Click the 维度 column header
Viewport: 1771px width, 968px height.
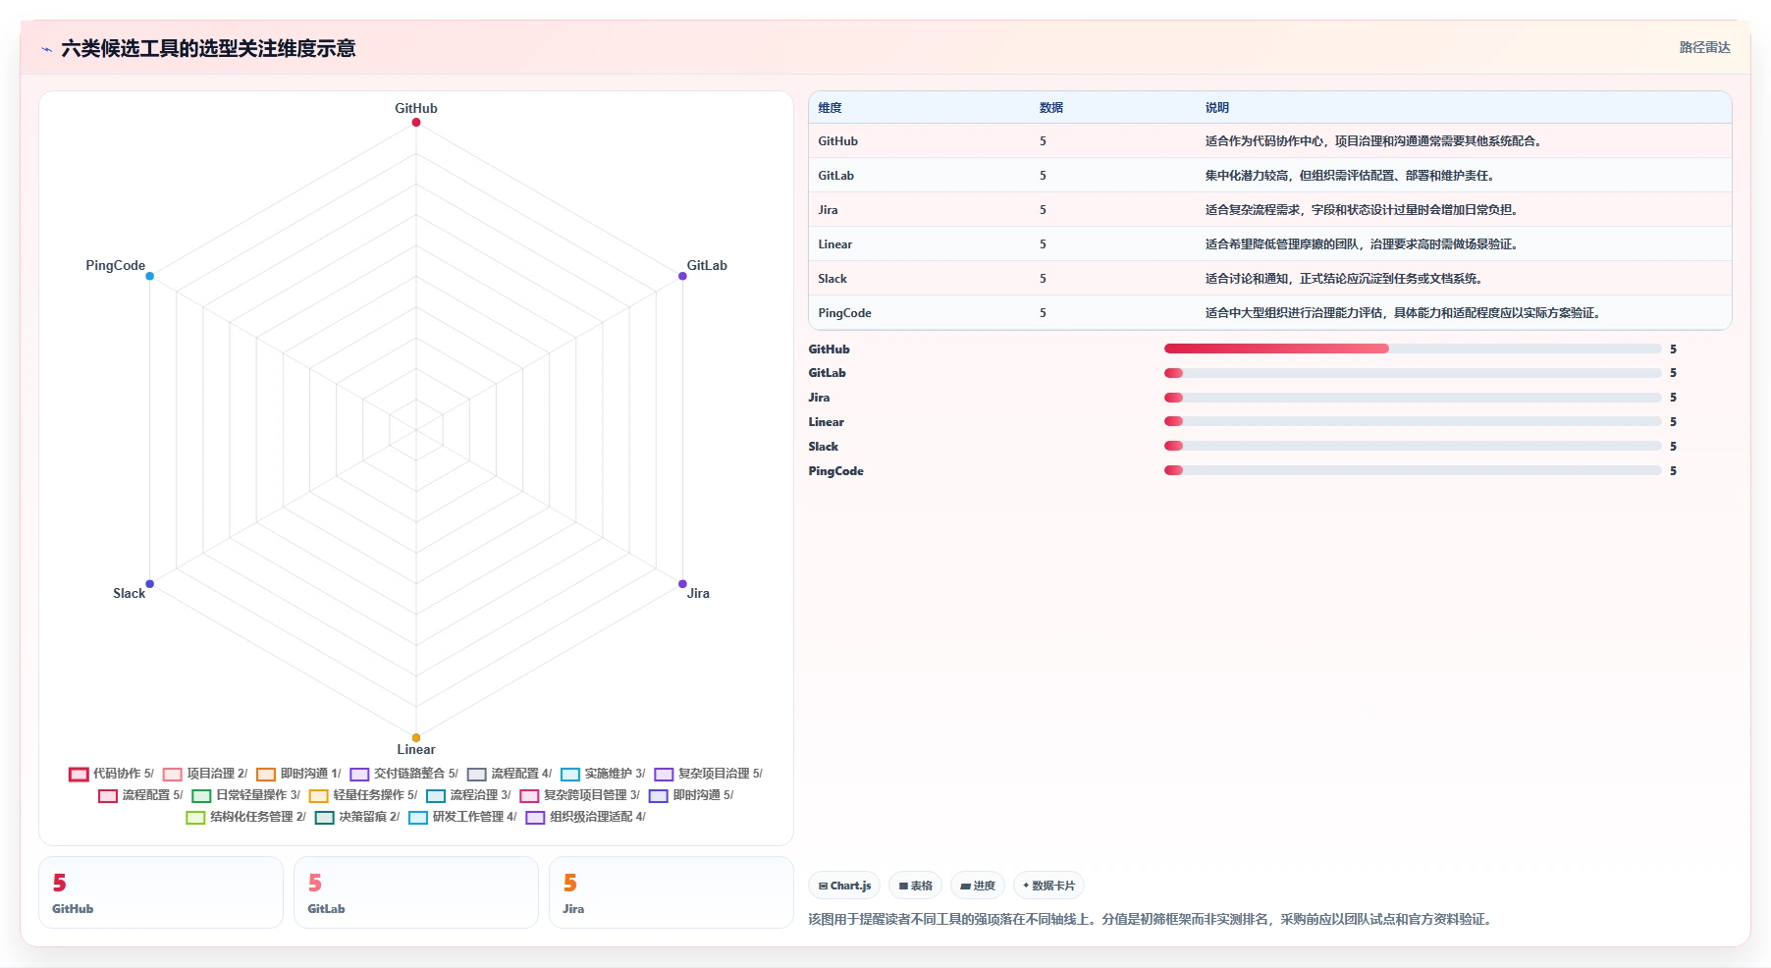831,108
